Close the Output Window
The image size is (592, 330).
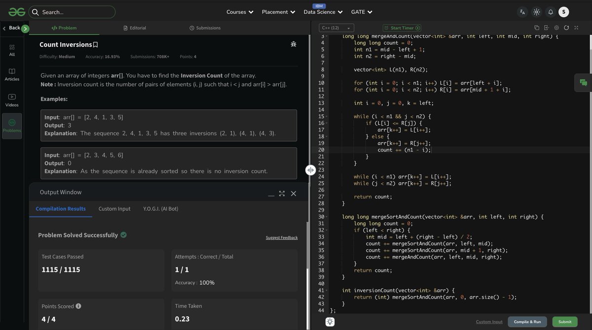pos(294,194)
